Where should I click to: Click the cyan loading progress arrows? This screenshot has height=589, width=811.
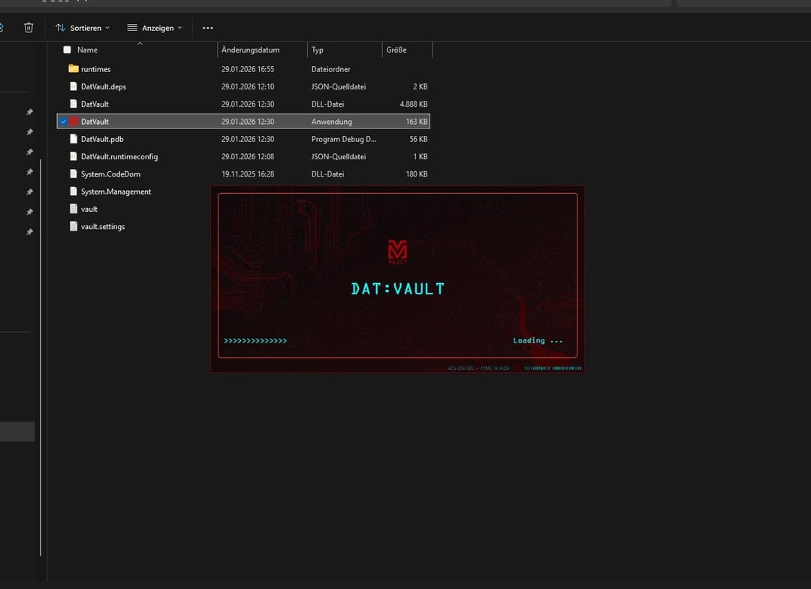click(255, 341)
